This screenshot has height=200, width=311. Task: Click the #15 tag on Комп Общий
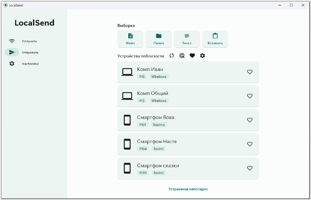[x=142, y=101]
